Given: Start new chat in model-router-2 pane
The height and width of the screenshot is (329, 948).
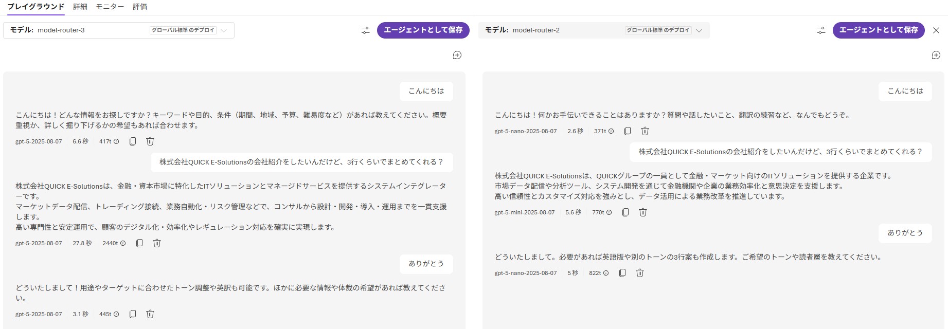Looking at the screenshot, I should click(936, 55).
